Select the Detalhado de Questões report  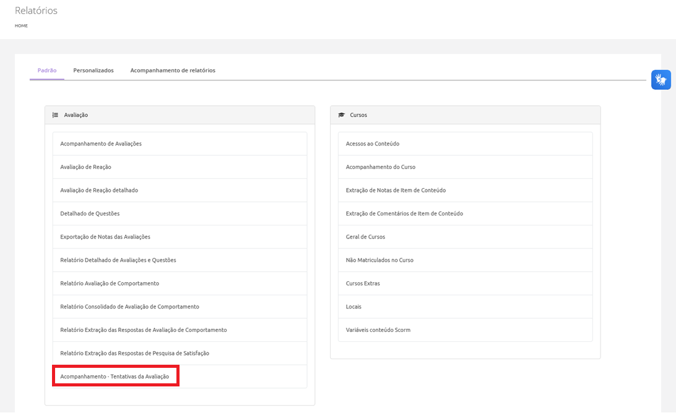180,214
